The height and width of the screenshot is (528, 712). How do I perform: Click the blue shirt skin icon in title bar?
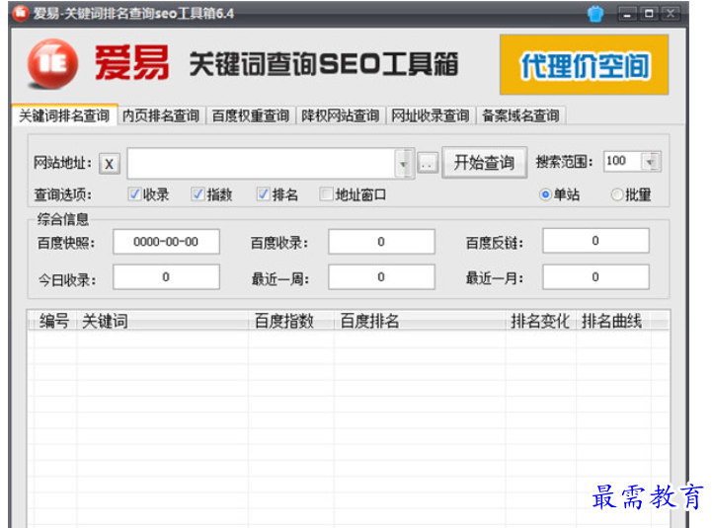[595, 14]
